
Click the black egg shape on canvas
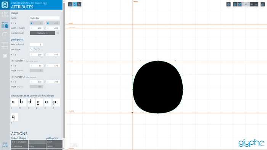(158, 87)
